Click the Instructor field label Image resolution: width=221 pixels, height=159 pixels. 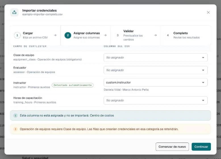(20, 83)
